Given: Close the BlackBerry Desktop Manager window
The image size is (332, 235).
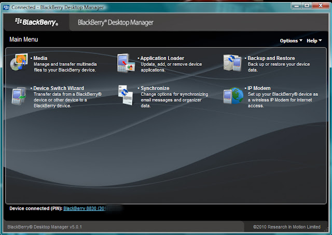Looking at the screenshot, I should pyautogui.click(x=321, y=6).
